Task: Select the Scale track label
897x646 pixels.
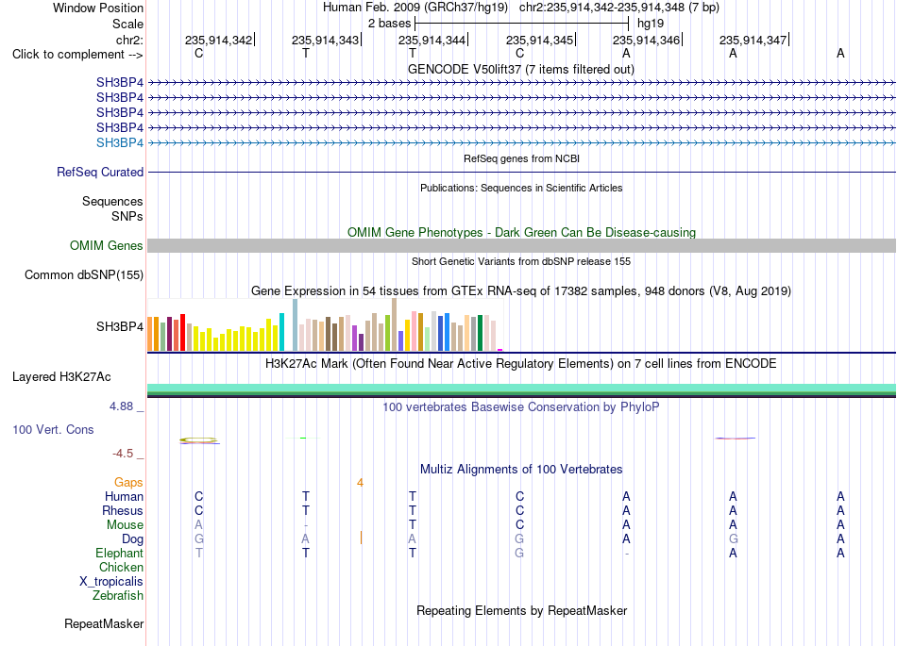Action: point(127,24)
